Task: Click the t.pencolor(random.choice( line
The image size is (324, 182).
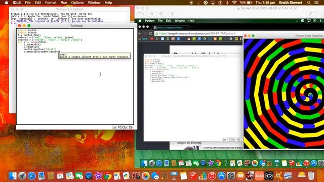Action: click(x=42, y=52)
